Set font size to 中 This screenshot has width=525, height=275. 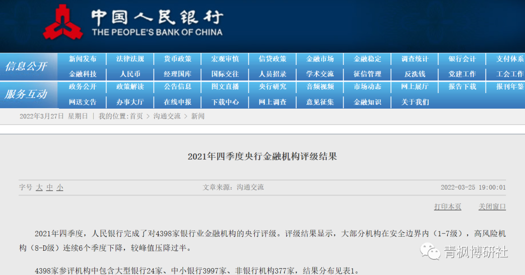[x=50, y=187]
